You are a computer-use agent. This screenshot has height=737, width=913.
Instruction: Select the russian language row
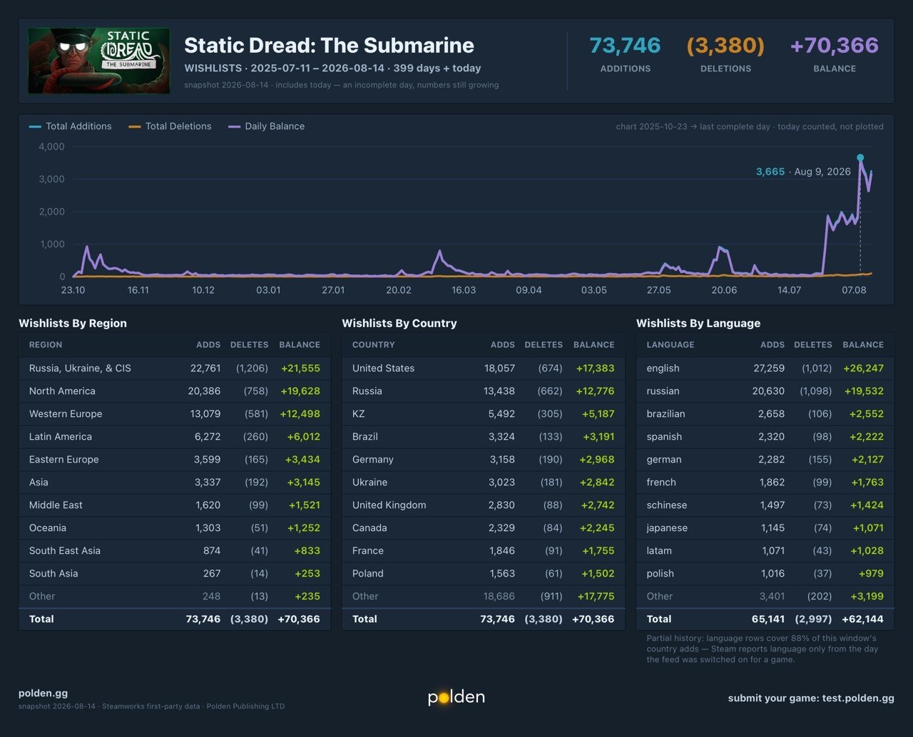tap(765, 391)
